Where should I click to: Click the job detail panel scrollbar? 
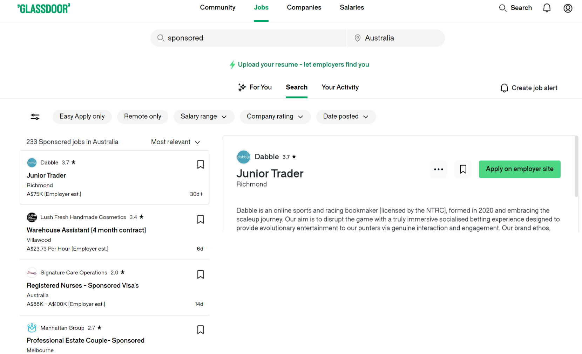click(x=576, y=166)
